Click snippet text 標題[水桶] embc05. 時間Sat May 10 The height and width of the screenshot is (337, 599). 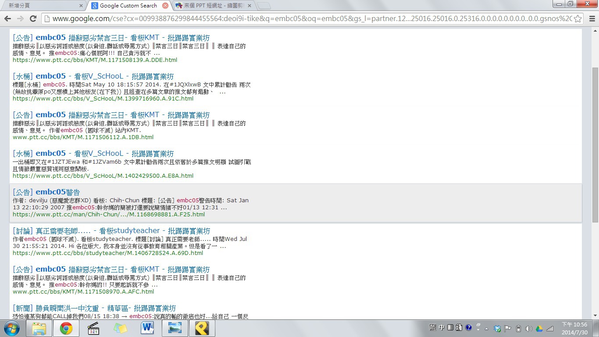77,84
